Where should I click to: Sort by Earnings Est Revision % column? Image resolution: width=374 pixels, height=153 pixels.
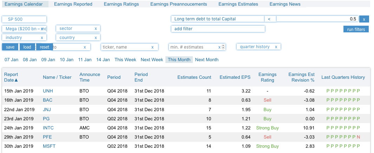click(302, 77)
